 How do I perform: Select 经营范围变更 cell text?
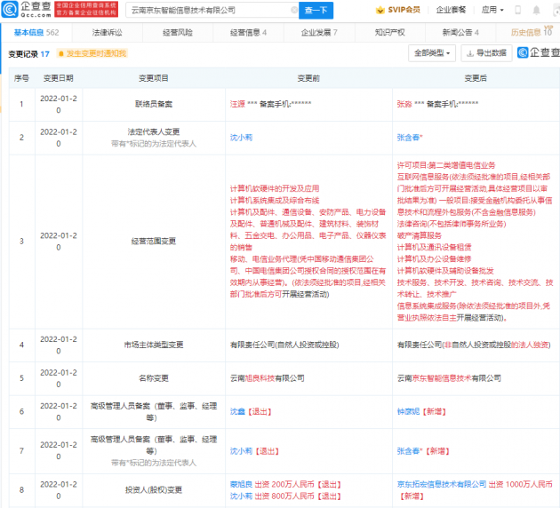(x=154, y=242)
